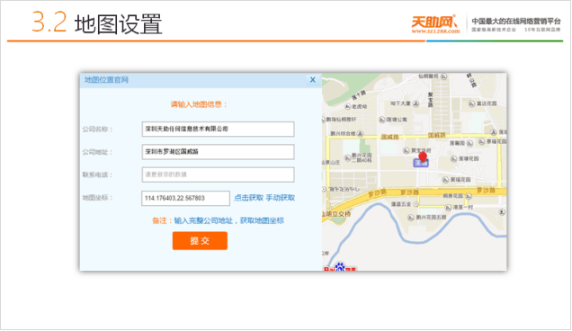Click the 公司名称 input field
This screenshot has height=331, width=572.
218,130
